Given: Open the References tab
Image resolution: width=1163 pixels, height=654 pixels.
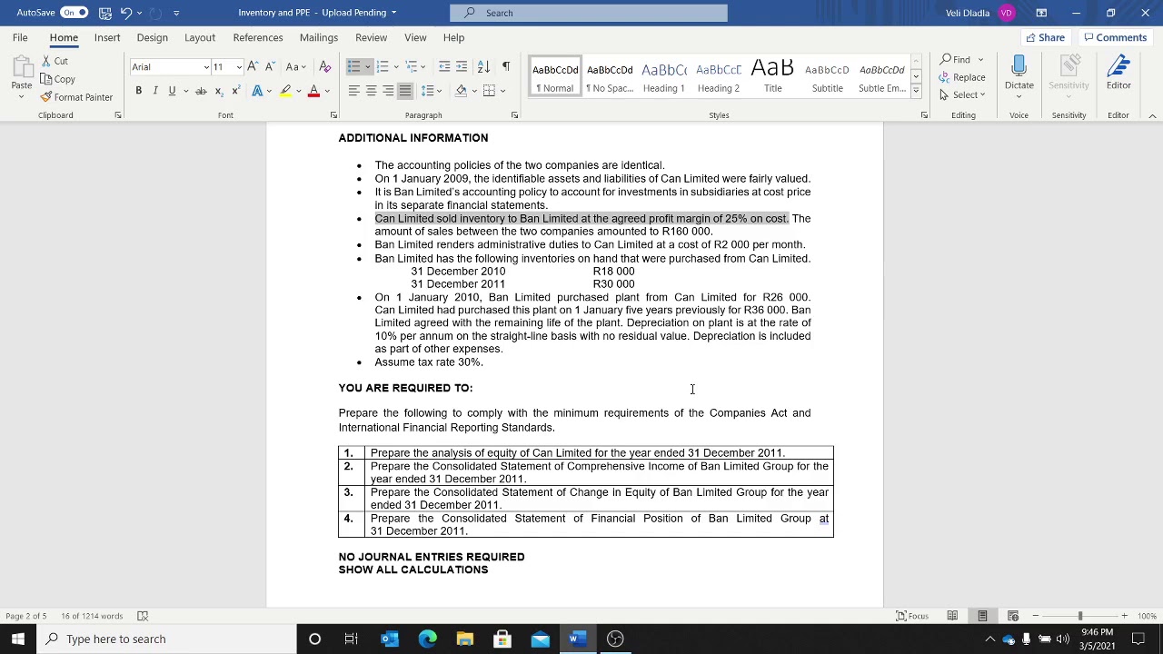Looking at the screenshot, I should tap(258, 37).
